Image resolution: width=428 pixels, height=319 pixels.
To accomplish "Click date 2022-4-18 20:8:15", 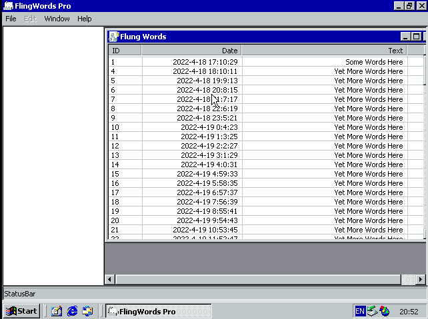I will (x=207, y=90).
